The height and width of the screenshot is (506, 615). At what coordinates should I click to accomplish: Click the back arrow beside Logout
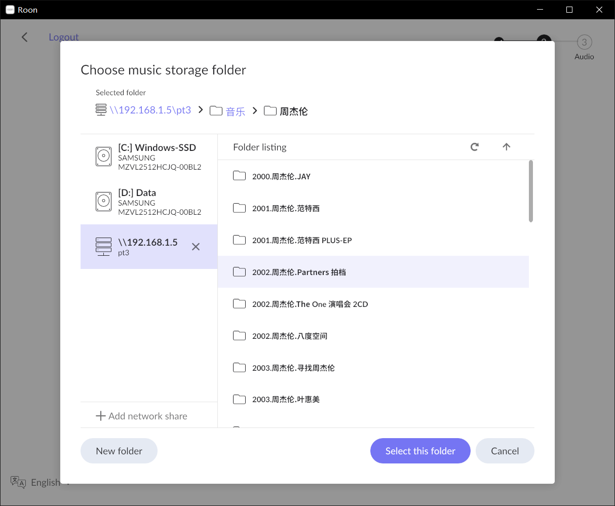(x=25, y=37)
